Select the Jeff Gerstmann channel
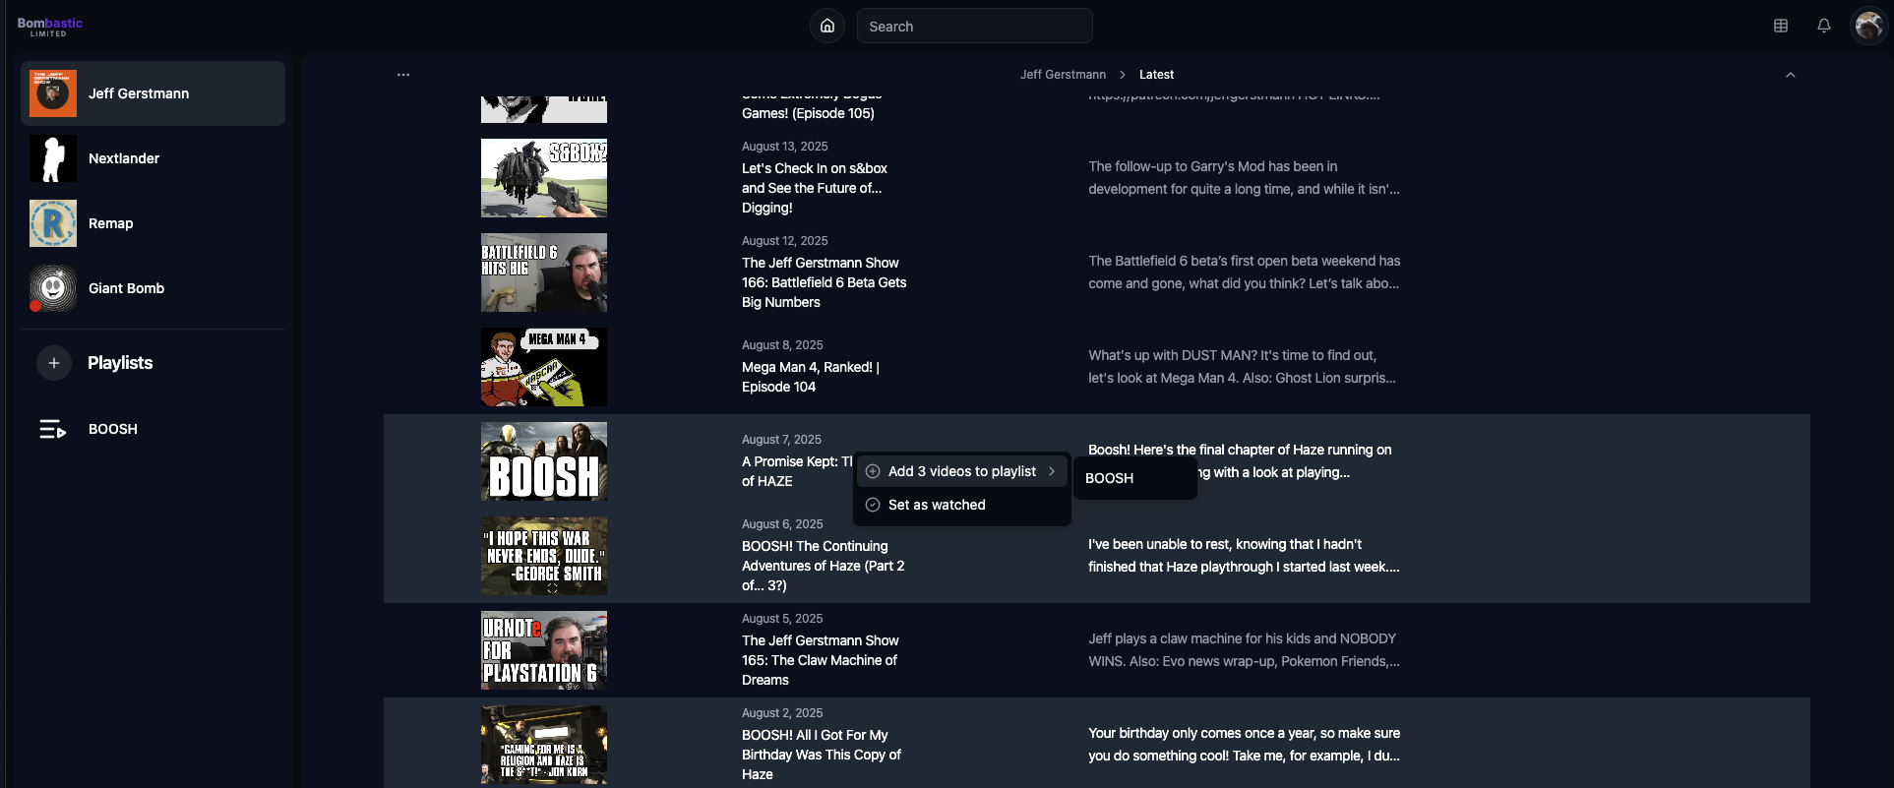This screenshot has width=1894, height=788. tap(153, 93)
